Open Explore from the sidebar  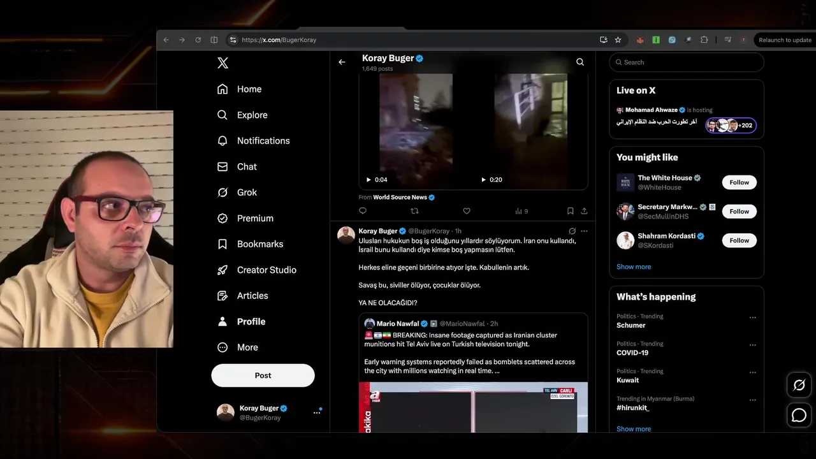coord(242,115)
